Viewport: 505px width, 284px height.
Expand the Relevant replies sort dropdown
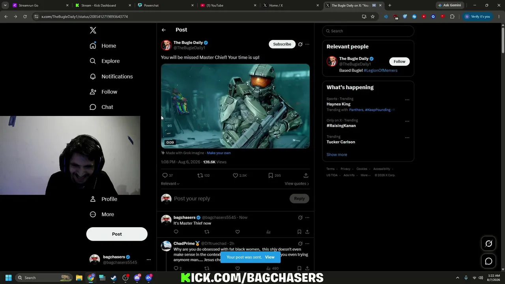pyautogui.click(x=170, y=183)
